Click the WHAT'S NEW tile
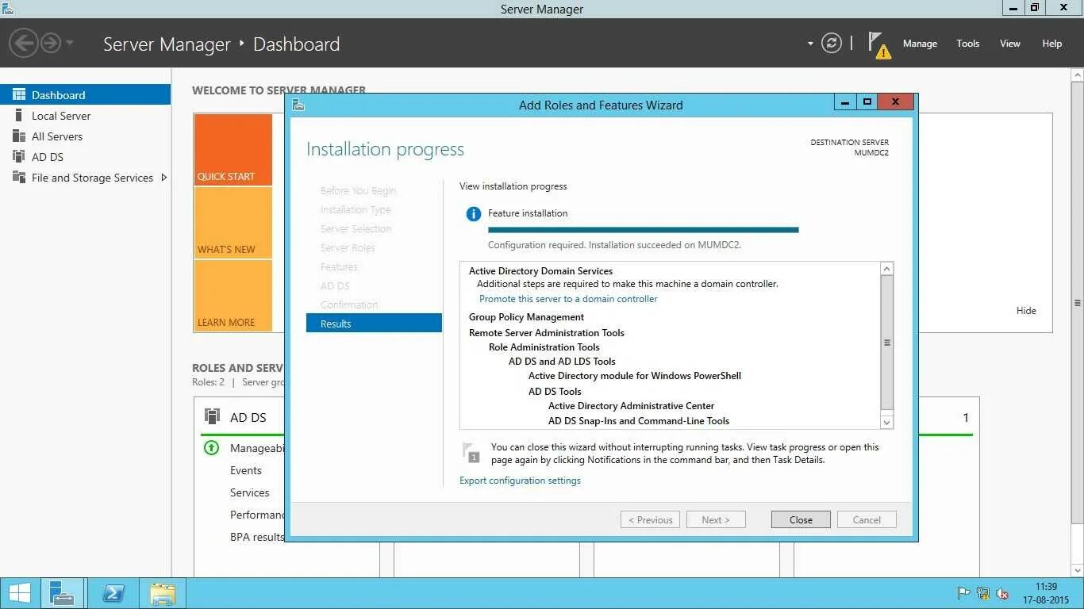Screen dimensions: 1084x609 (x=233, y=223)
